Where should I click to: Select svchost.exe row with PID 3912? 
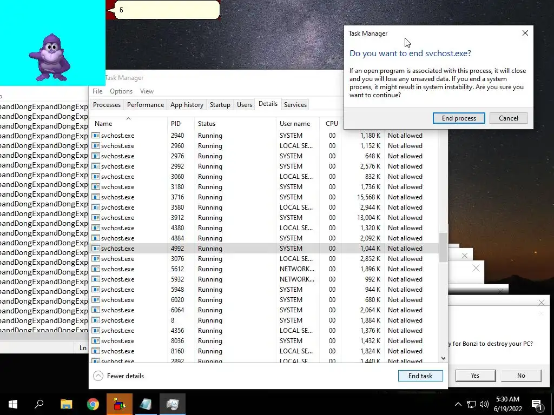pyautogui.click(x=264, y=217)
